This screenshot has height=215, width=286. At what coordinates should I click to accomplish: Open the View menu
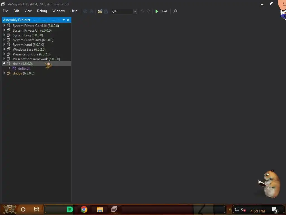(28, 11)
